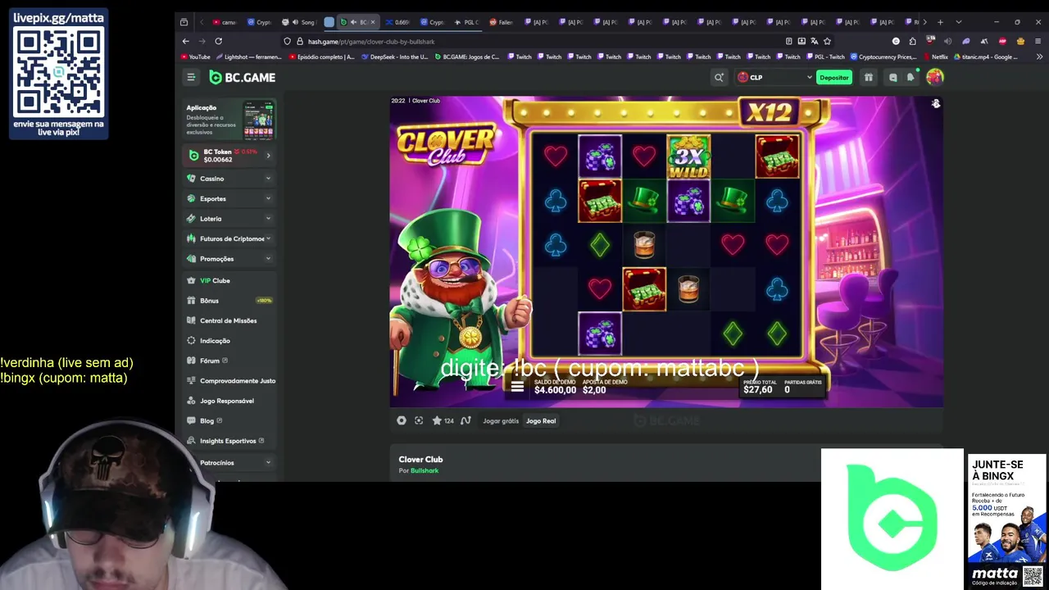Switch to the Fallen browser tab
1049x590 pixels.
[x=502, y=22]
